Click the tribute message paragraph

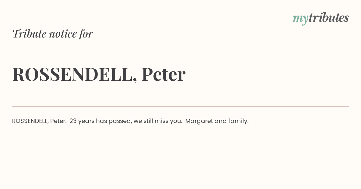point(130,121)
